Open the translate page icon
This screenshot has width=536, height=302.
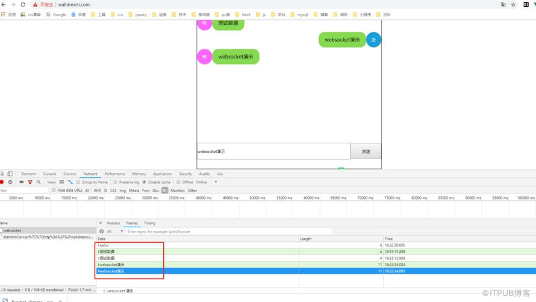(x=503, y=4)
